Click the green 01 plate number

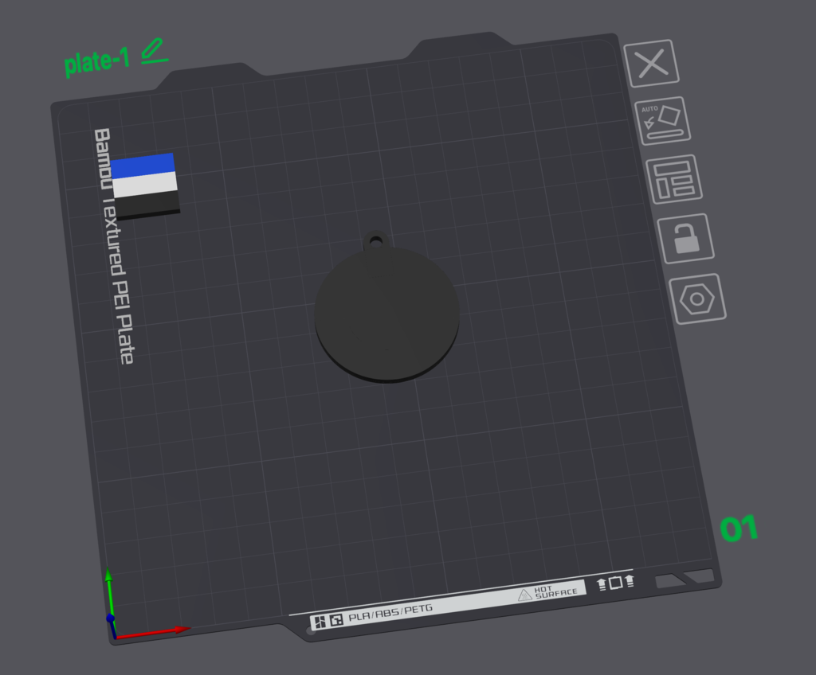tap(739, 529)
